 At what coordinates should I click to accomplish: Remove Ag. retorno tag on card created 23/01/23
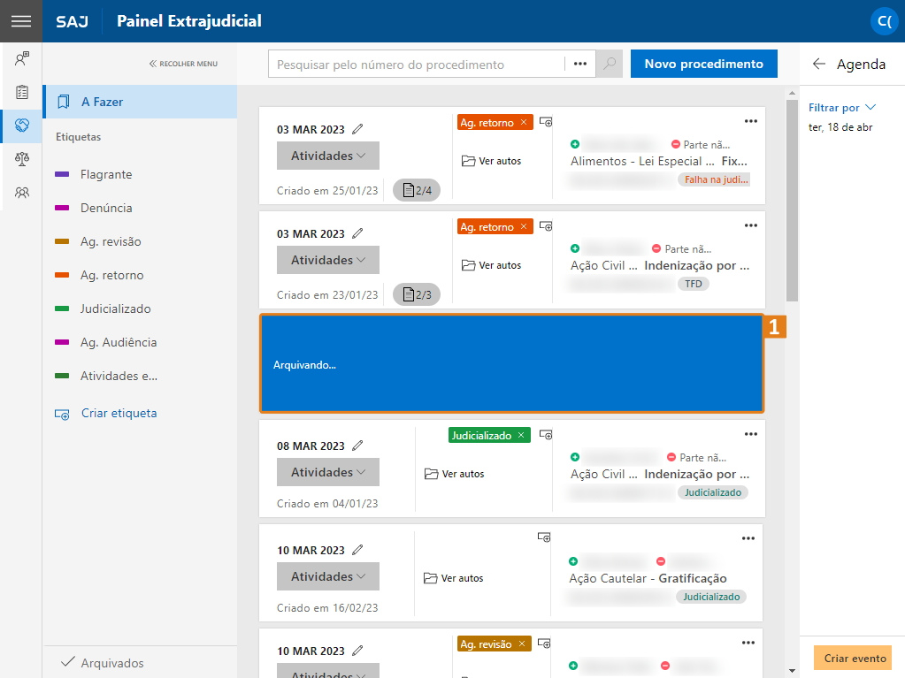click(x=524, y=226)
